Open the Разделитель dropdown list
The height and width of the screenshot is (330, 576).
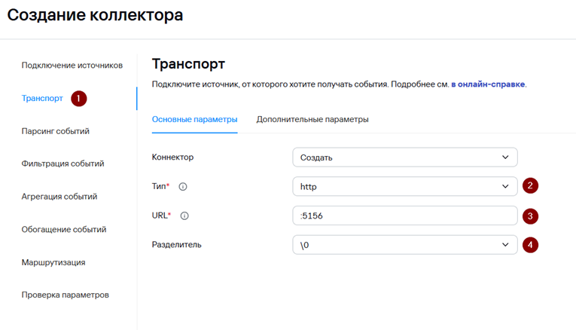[404, 245]
